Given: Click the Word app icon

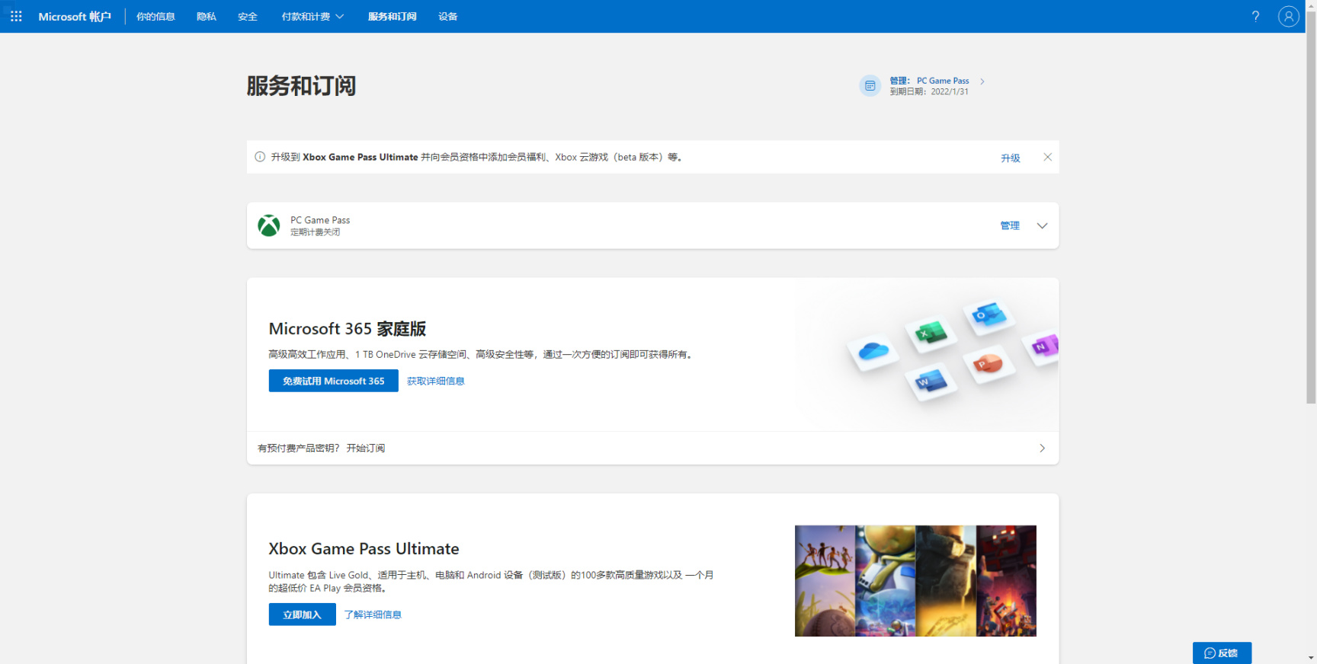Looking at the screenshot, I should [x=931, y=381].
